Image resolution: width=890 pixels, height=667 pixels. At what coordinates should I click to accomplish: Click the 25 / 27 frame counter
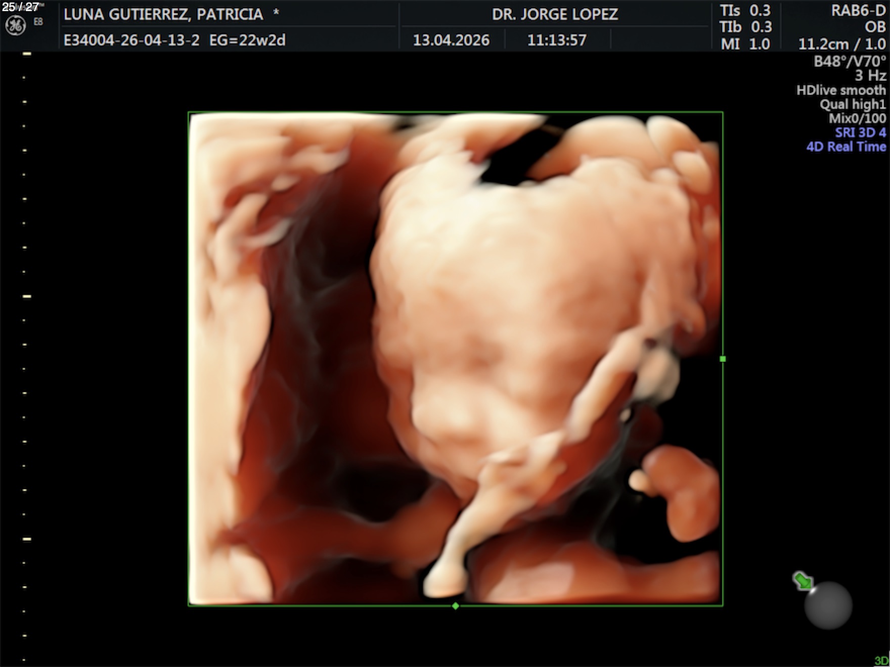point(20,7)
